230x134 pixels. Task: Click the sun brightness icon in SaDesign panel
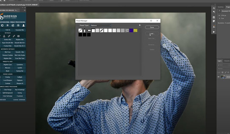tap(7, 25)
